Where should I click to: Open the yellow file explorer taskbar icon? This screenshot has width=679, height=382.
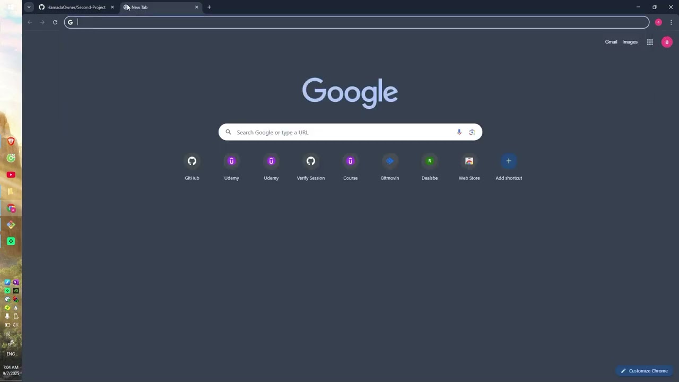11,191
